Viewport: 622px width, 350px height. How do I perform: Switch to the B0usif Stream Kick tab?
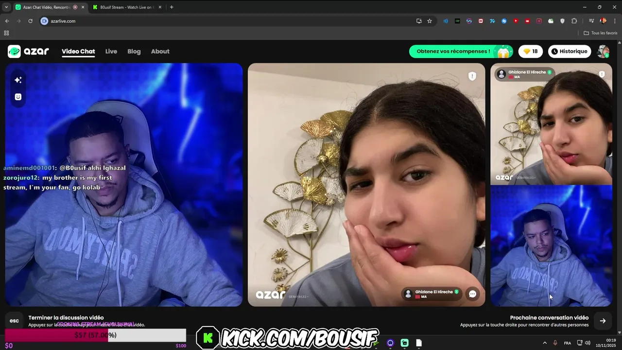(x=126, y=7)
